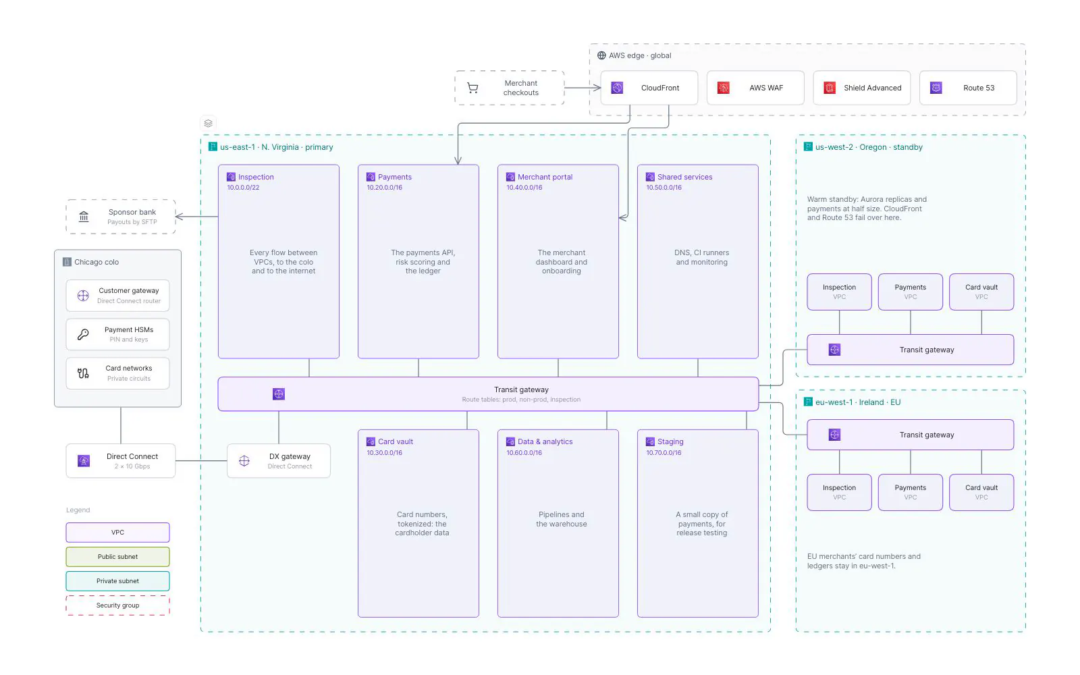Click the Direct Connect service icon

(84, 461)
